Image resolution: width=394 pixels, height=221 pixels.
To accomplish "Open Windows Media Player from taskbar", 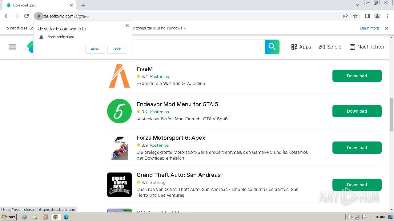I will click(45, 217).
